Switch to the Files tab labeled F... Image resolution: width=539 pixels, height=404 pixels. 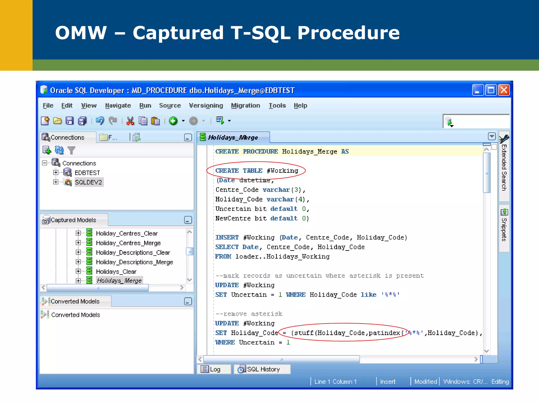[108, 137]
